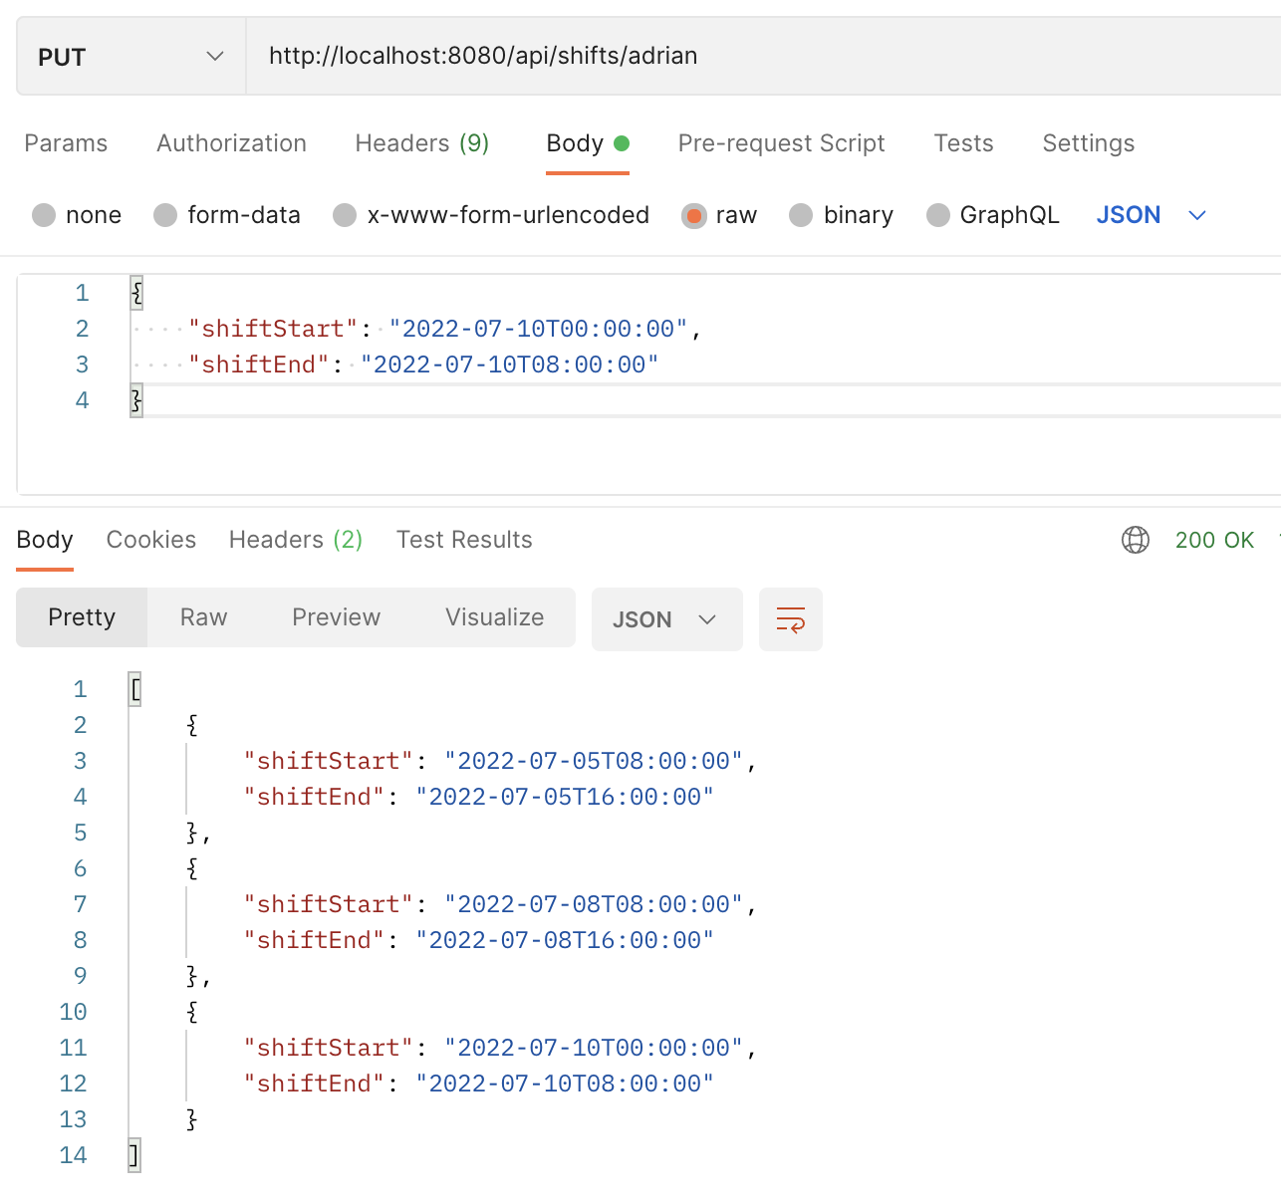
Task: Click the request URL field
Action: (763, 57)
